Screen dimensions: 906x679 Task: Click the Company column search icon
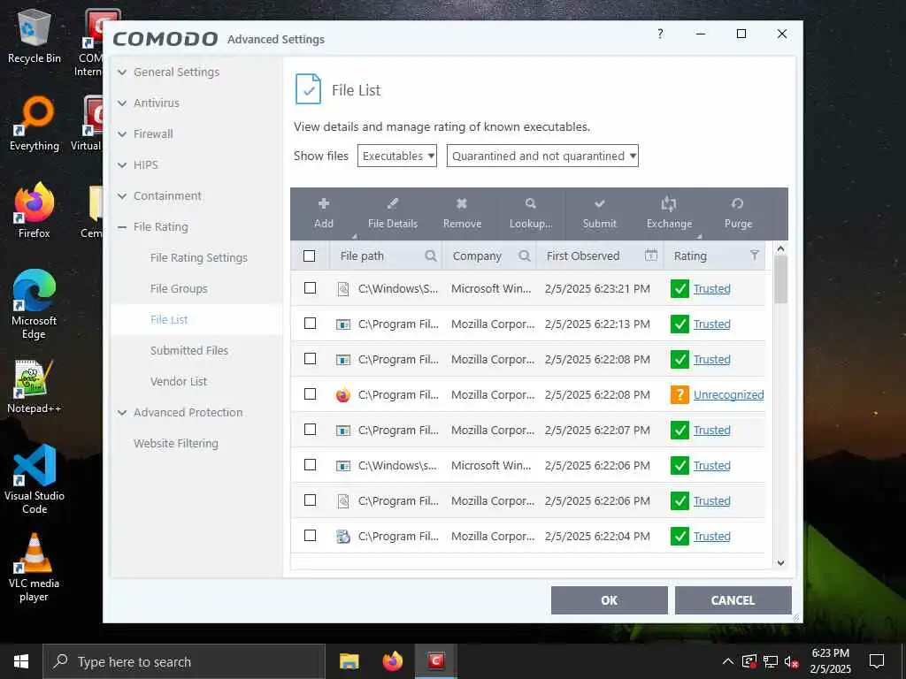click(x=524, y=256)
